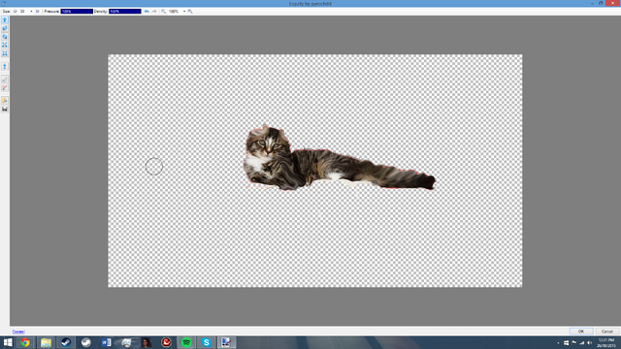Click the Undo arrow in the toolbar

click(x=147, y=12)
